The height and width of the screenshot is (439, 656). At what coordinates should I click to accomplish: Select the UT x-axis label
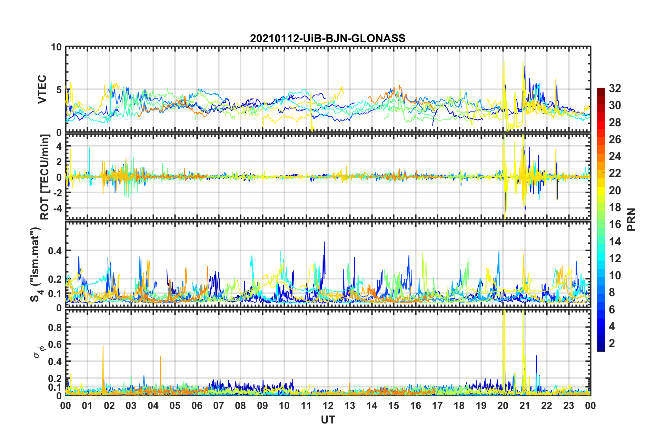click(x=328, y=420)
